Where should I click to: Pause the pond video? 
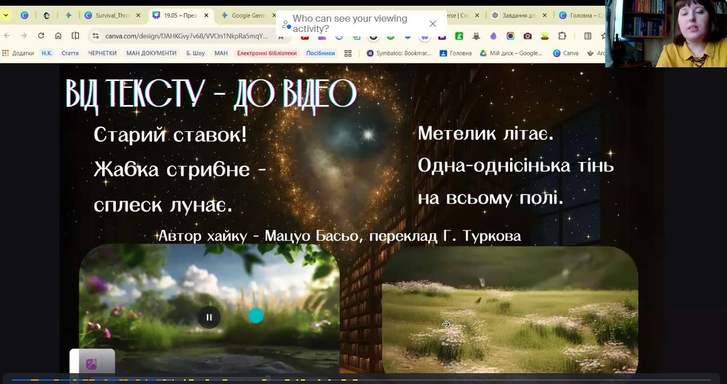pyautogui.click(x=209, y=317)
